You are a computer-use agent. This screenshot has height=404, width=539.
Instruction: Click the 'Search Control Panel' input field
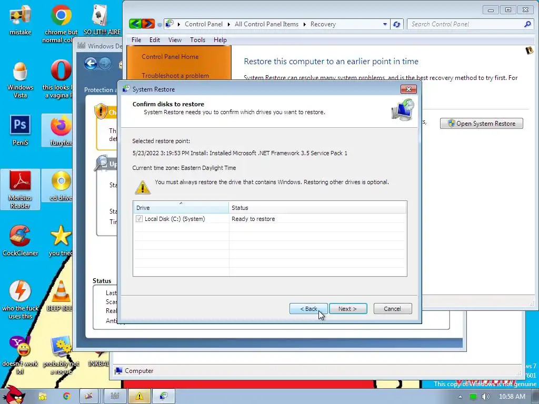pyautogui.click(x=466, y=24)
